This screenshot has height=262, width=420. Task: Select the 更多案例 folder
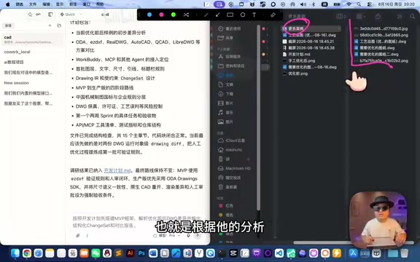click(311, 28)
